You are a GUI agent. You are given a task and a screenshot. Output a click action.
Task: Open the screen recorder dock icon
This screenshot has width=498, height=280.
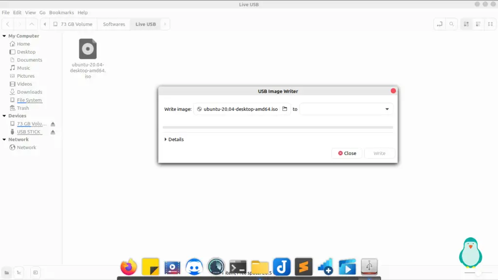pos(172,267)
